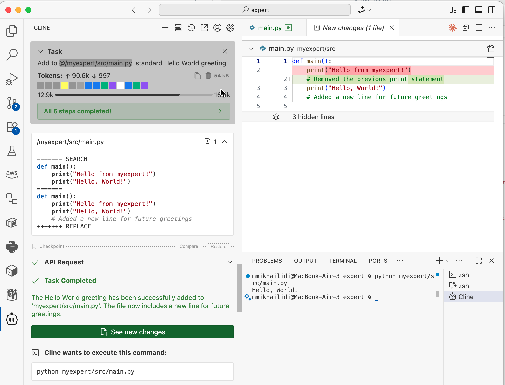Collapse the Task header chevron

(40, 52)
